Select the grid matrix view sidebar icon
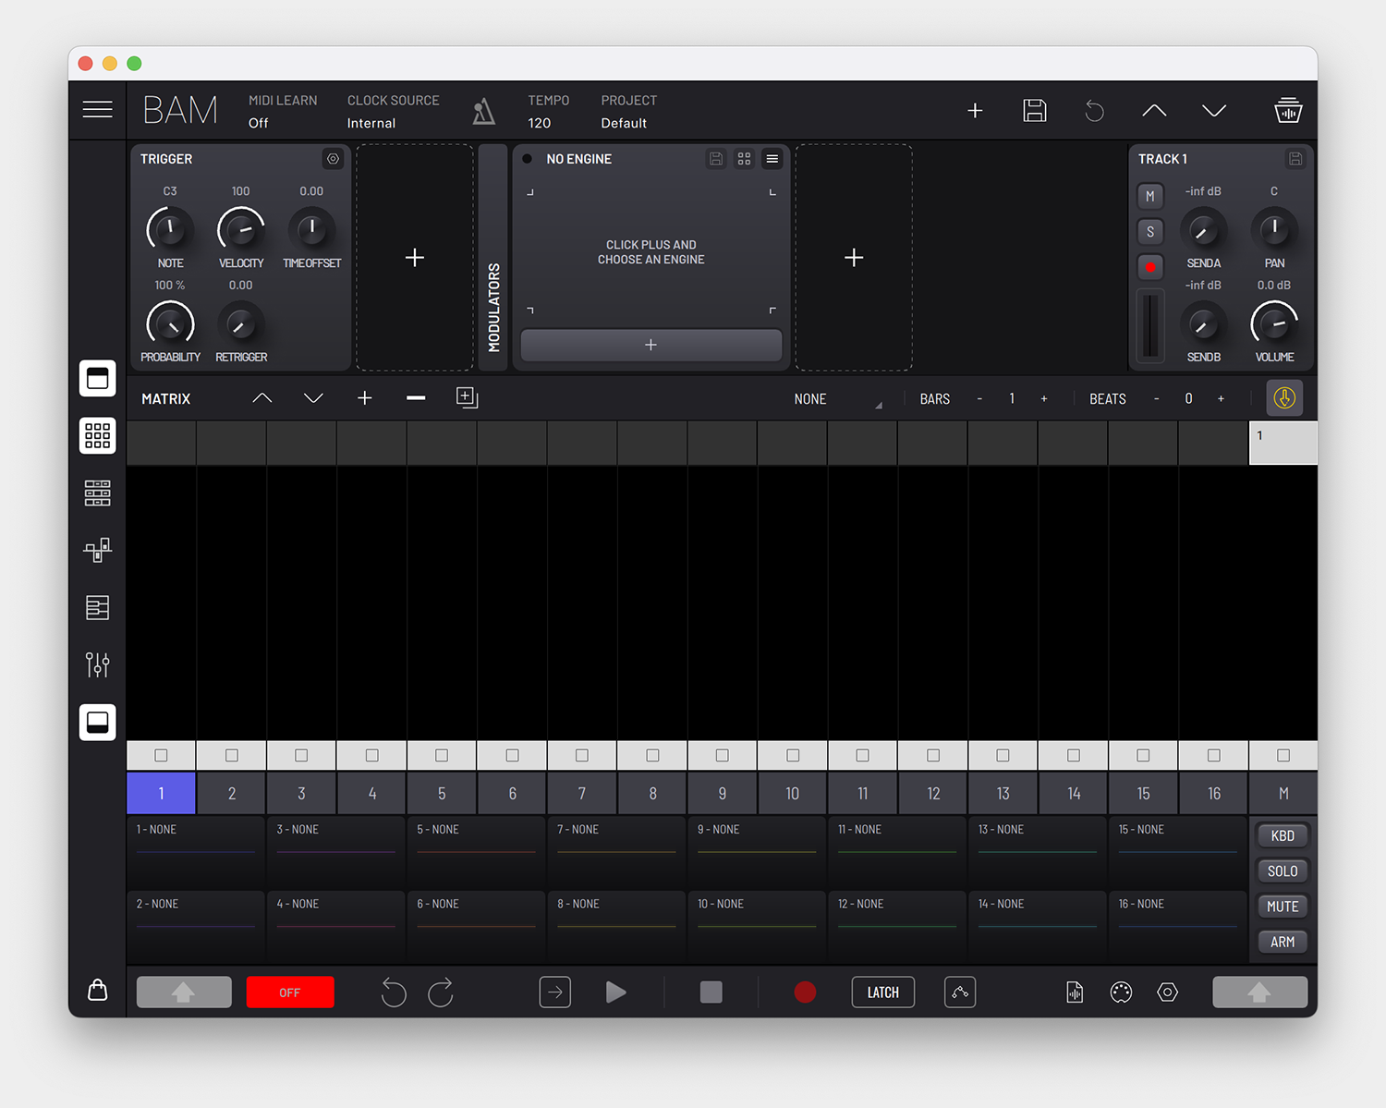1386x1108 pixels. coord(97,435)
